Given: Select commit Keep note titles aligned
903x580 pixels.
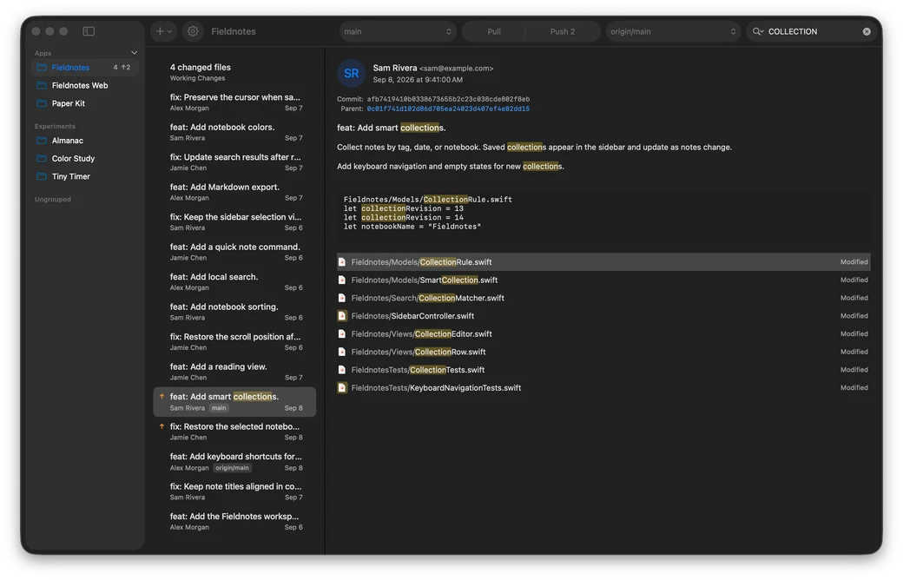Looking at the screenshot, I should tap(235, 491).
